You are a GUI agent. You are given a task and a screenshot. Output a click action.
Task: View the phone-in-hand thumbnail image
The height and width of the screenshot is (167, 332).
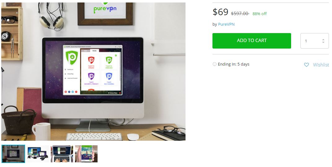(86, 154)
